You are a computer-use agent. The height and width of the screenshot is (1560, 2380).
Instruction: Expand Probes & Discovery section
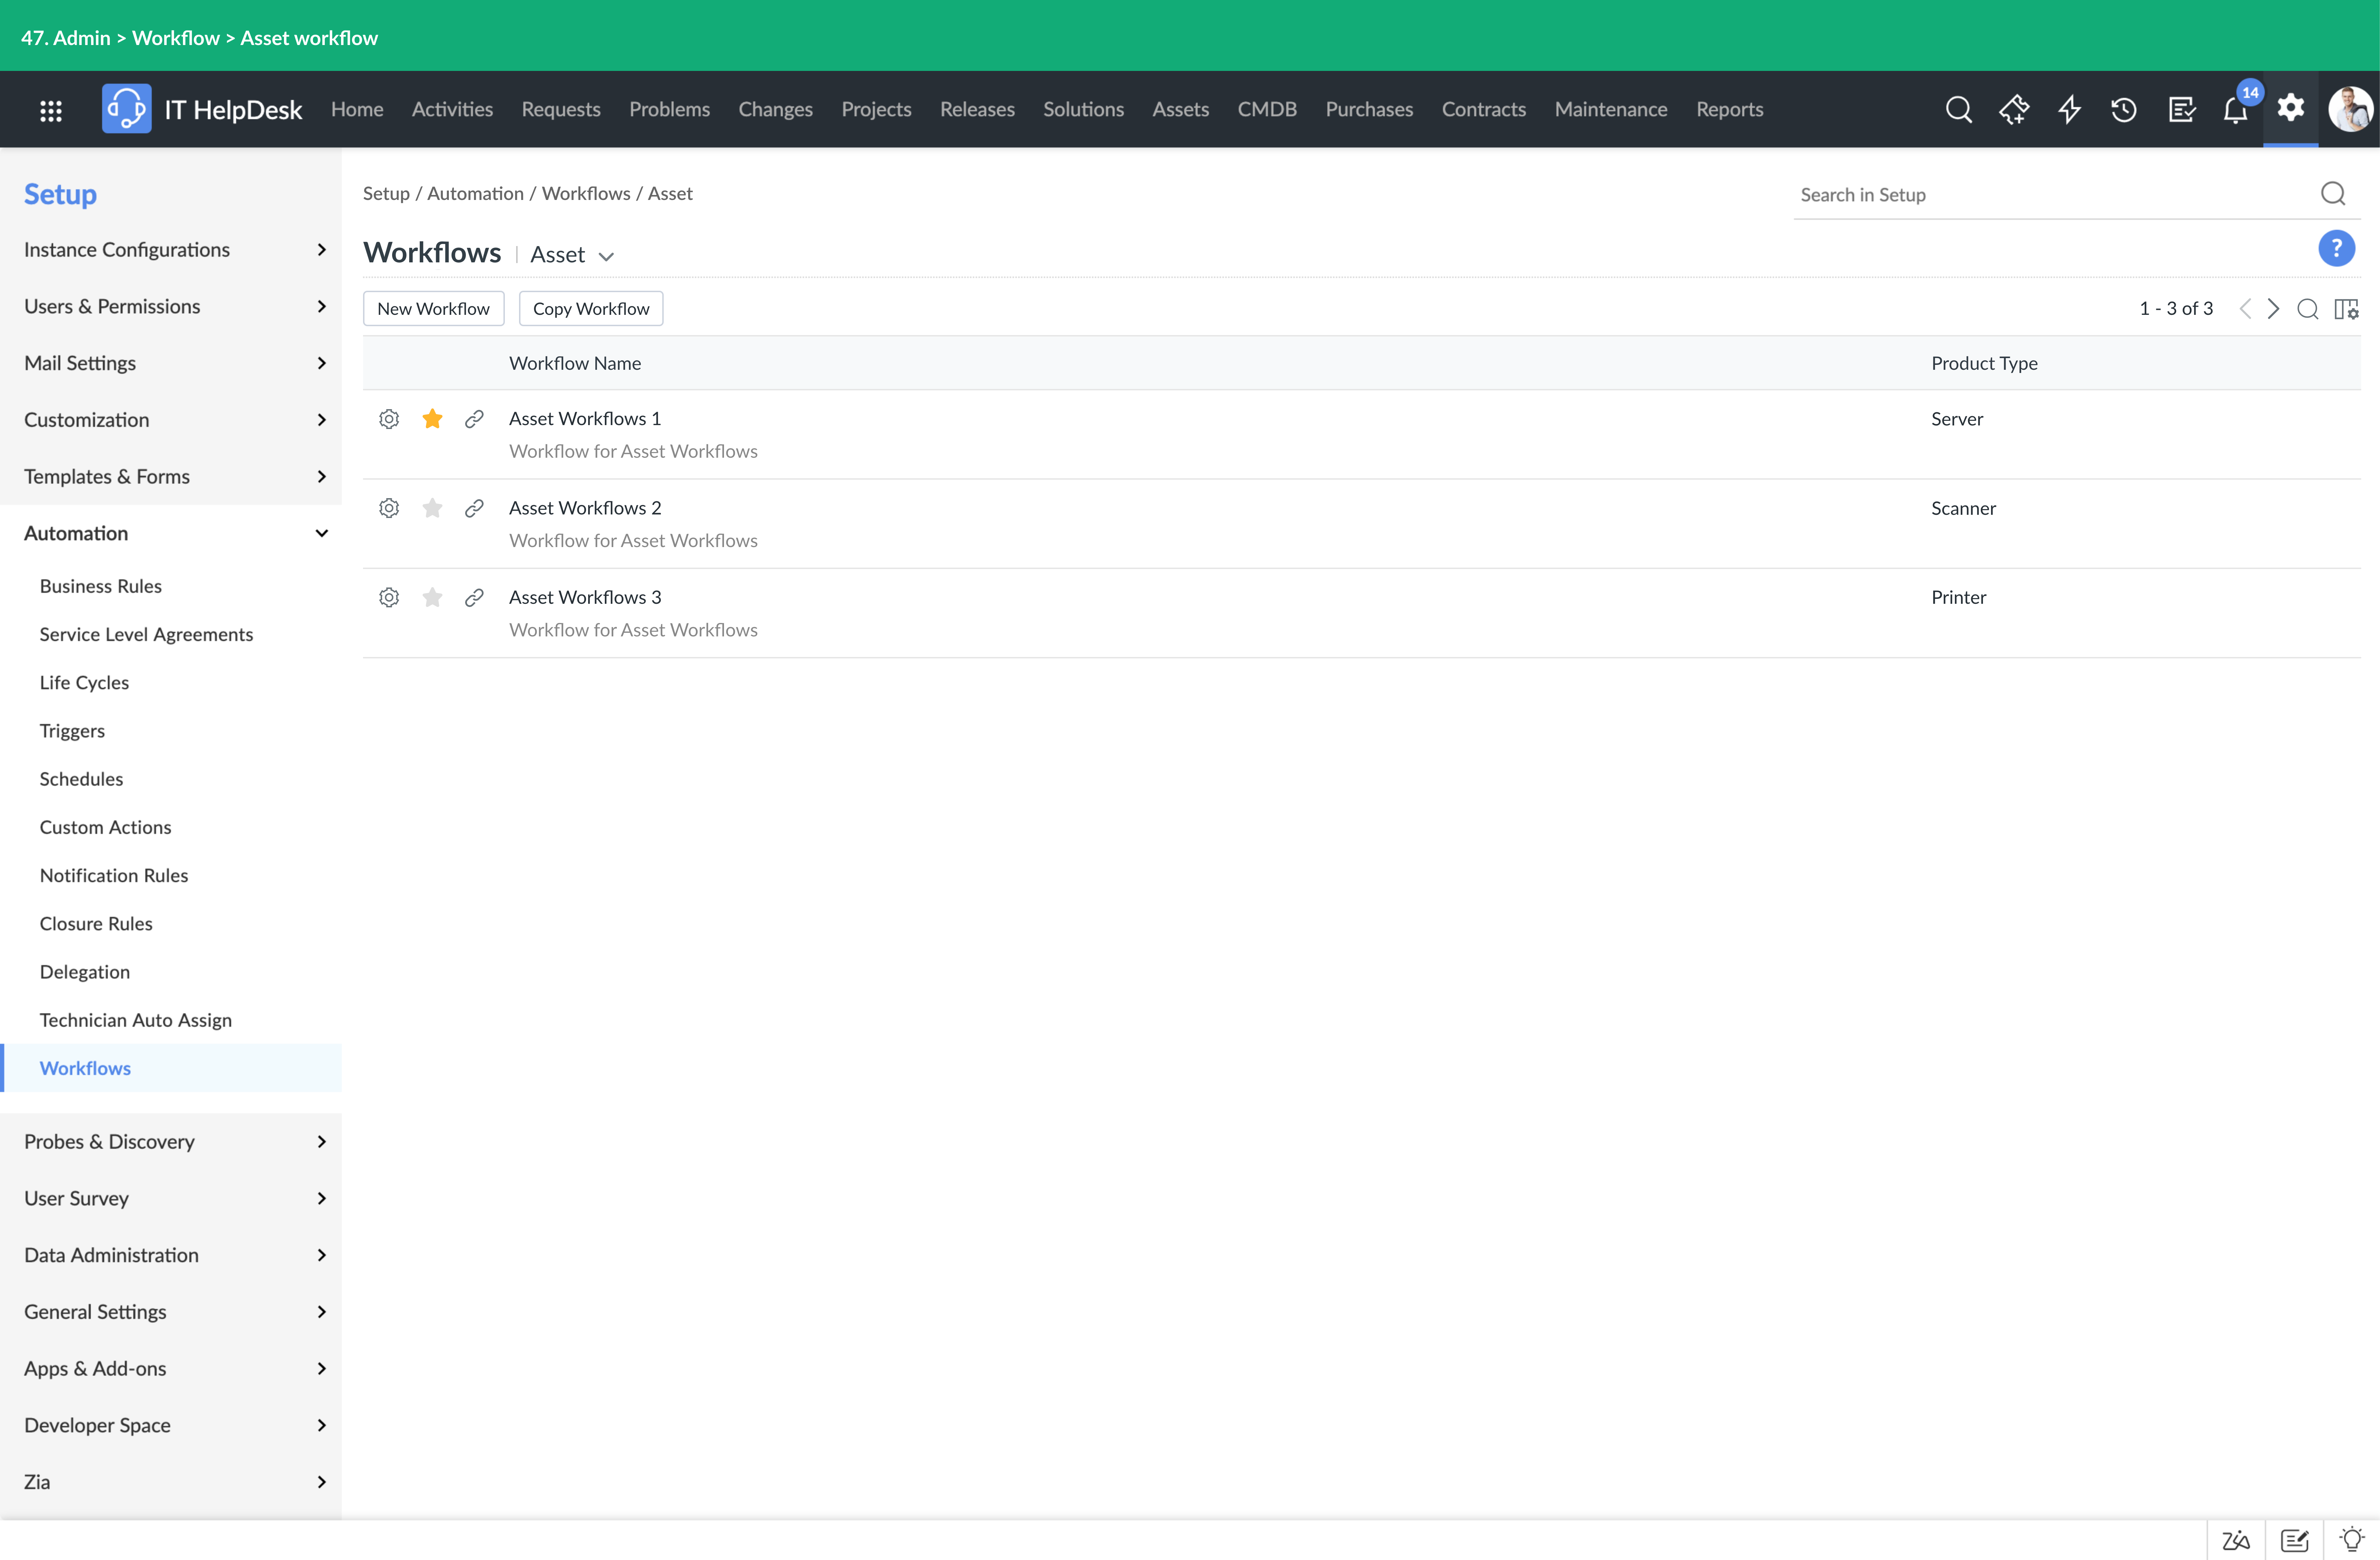pyautogui.click(x=171, y=1142)
